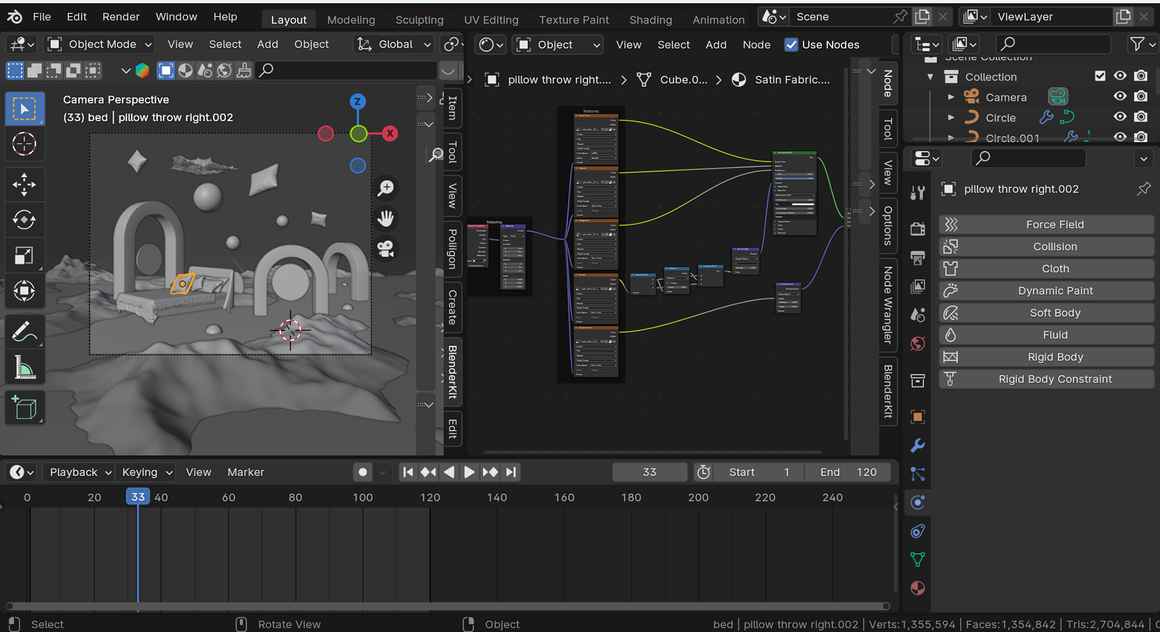Disable Circle in renders
Image resolution: width=1160 pixels, height=632 pixels.
click(x=1141, y=117)
